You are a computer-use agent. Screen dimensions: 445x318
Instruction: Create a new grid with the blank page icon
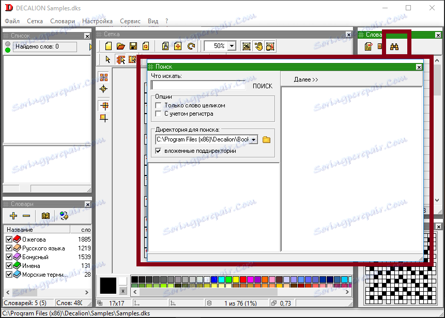pos(109,46)
